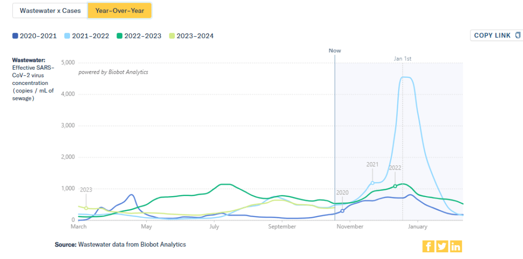The height and width of the screenshot is (259, 523).
Task: Click the Jan 1st marker label
Action: [x=402, y=58]
